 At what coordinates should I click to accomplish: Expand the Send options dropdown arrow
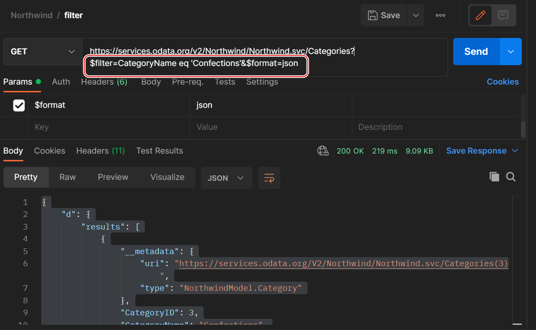tap(511, 51)
